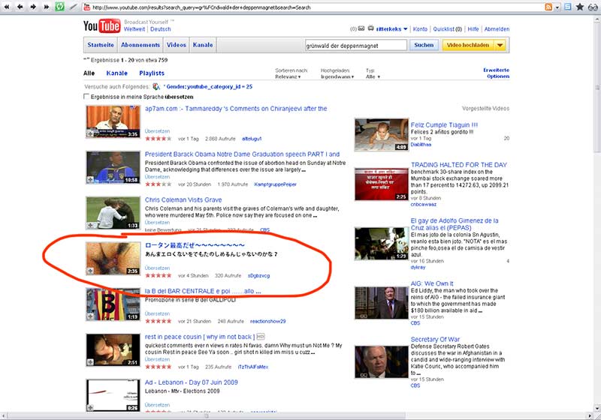Click the fast-forward browser navigation icon
Screen dimensions: 601x420
pyautogui.click(x=46, y=7)
